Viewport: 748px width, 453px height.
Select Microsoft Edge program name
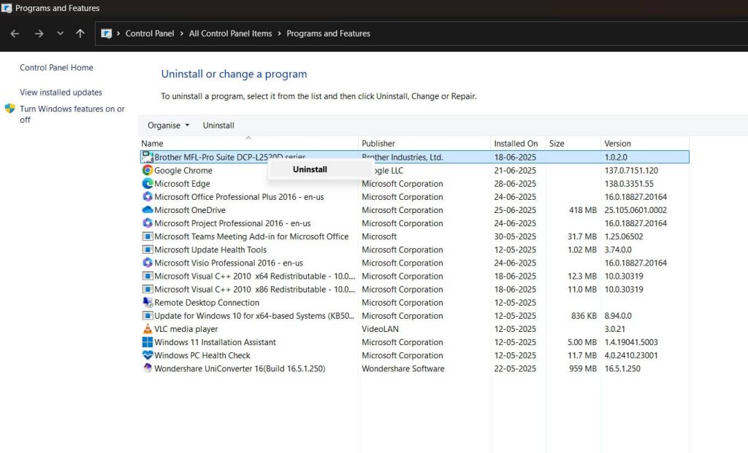[182, 183]
